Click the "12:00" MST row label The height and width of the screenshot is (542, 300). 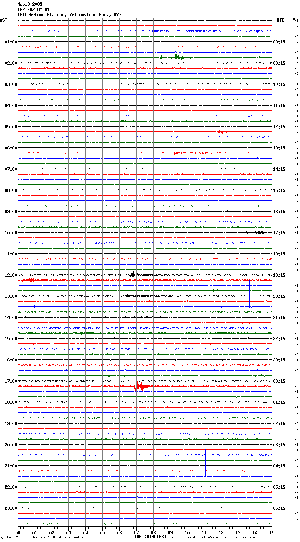tap(11, 275)
